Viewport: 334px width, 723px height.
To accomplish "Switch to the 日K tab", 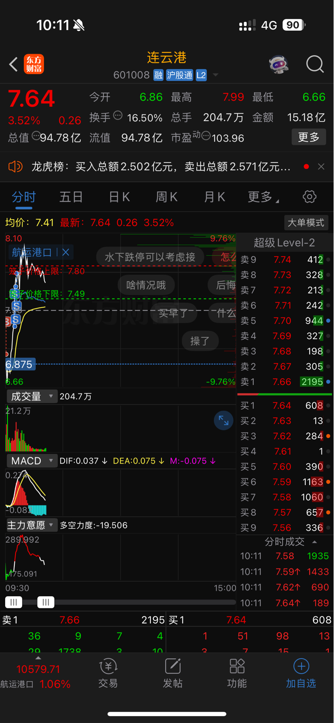I will point(119,197).
